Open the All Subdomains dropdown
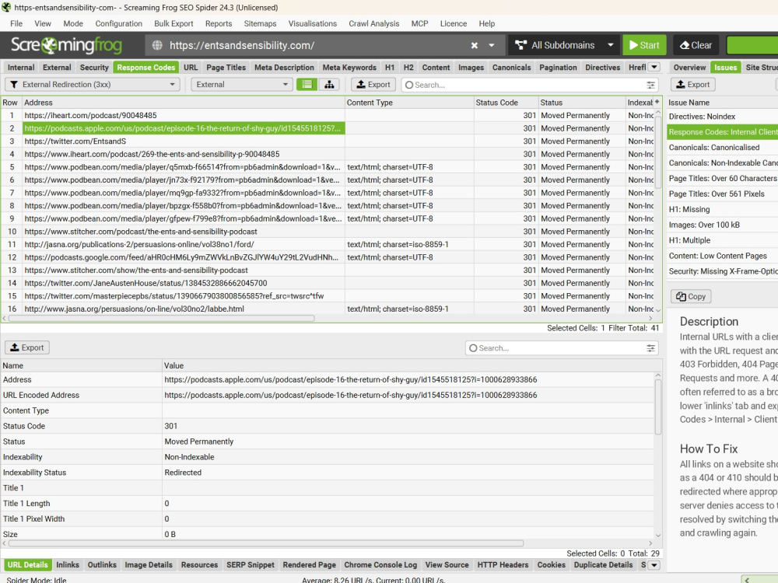Screen dimensions: 778x583 pyautogui.click(x=563, y=45)
